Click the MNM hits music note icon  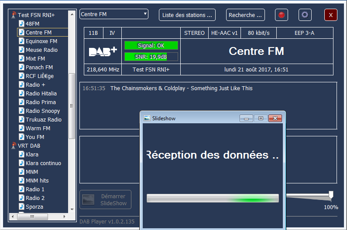click(21, 180)
